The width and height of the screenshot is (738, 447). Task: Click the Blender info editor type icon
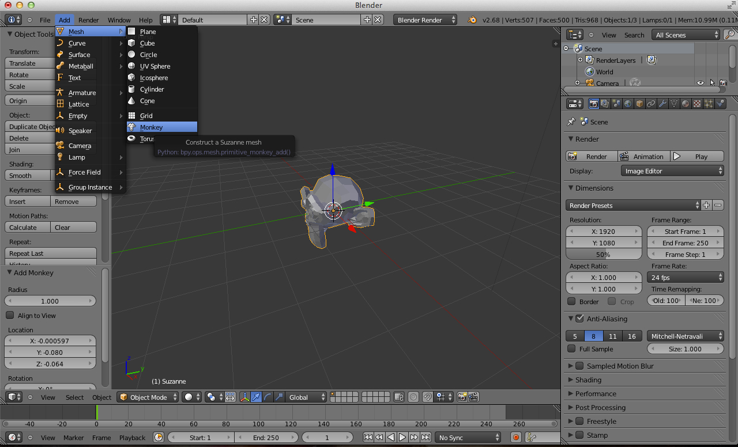pyautogui.click(x=13, y=20)
